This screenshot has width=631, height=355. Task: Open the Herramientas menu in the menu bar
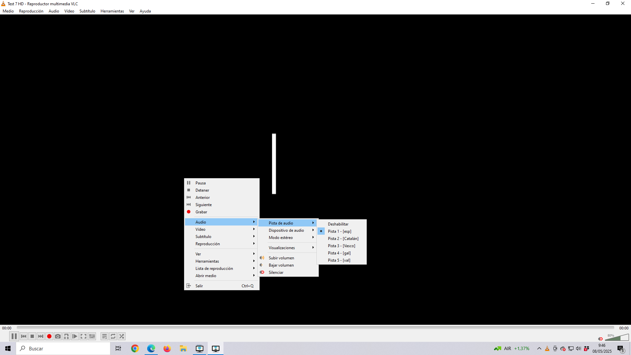coord(112,11)
